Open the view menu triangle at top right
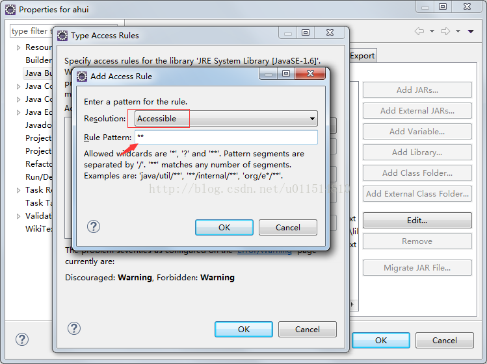The width and height of the screenshot is (487, 364). 471,31
